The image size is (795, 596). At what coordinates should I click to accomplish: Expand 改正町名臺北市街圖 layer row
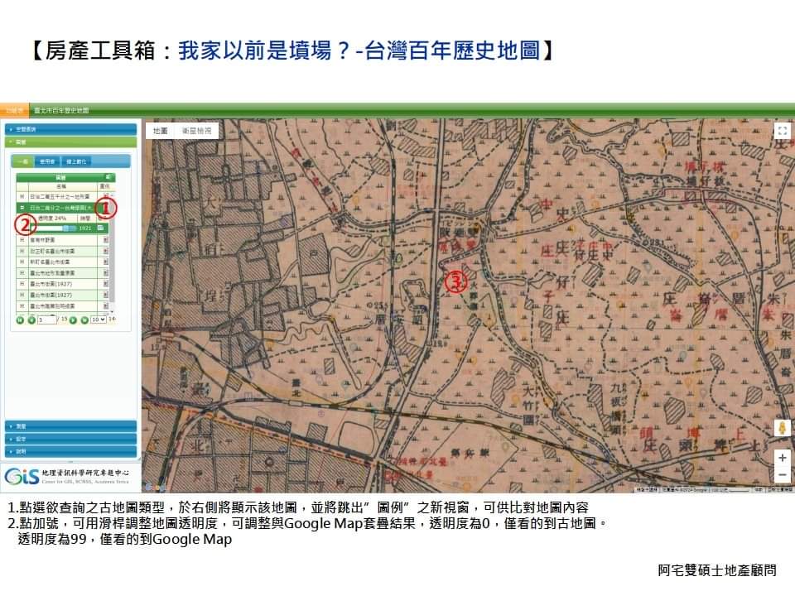[x=22, y=251]
